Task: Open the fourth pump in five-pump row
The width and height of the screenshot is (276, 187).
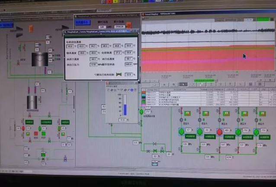Action: tap(238, 132)
